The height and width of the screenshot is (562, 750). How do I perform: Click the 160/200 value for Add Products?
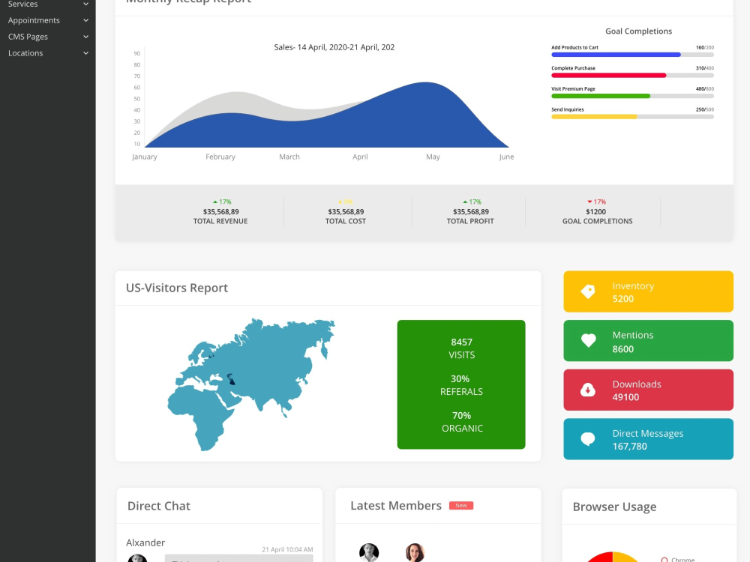pos(704,48)
